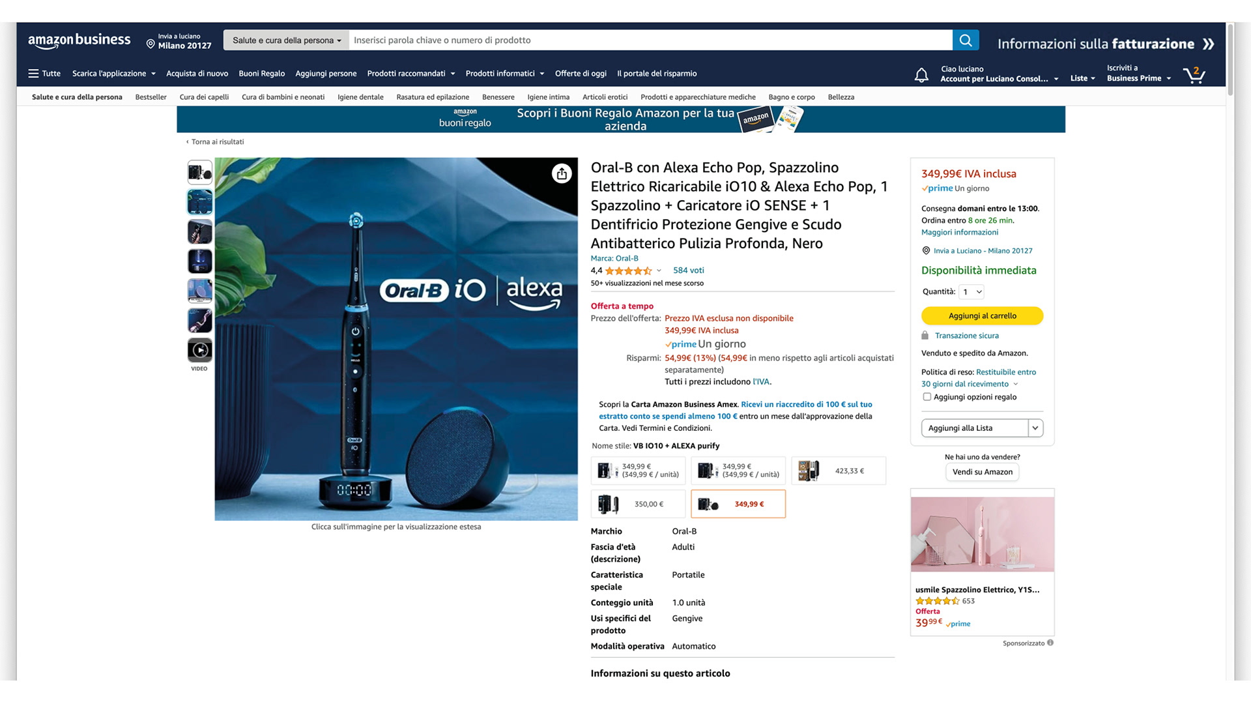Expand the Aggiungi alla Lista arrow
Screen dimensions: 1251x704
click(1035, 428)
